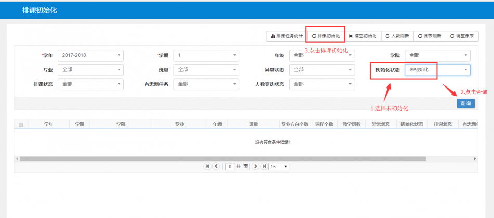Click the 清空初始化 X button
The width and height of the screenshot is (494, 218).
coord(362,36)
